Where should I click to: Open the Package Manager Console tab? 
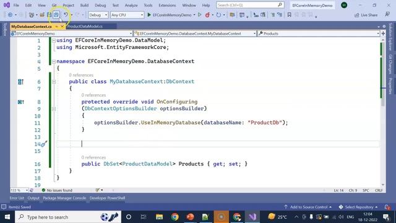[x=64, y=198]
